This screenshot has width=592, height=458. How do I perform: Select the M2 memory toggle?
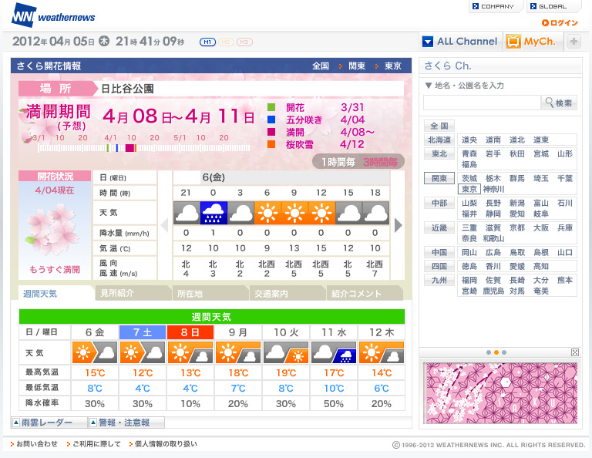[226, 42]
